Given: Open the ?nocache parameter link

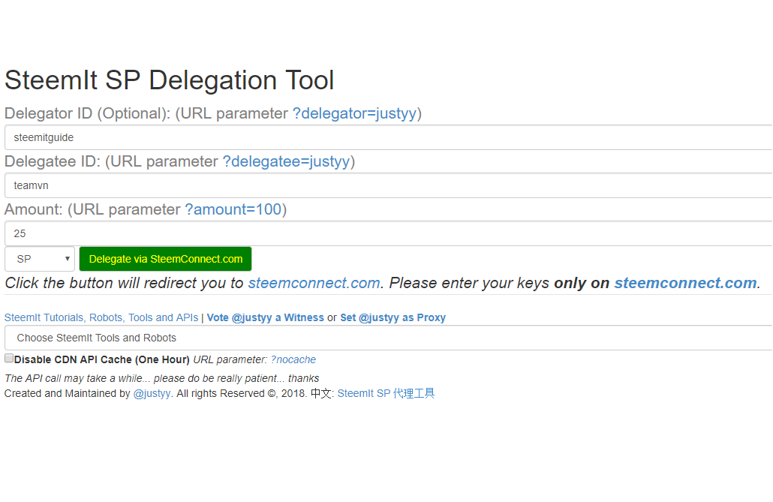Looking at the screenshot, I should (293, 359).
